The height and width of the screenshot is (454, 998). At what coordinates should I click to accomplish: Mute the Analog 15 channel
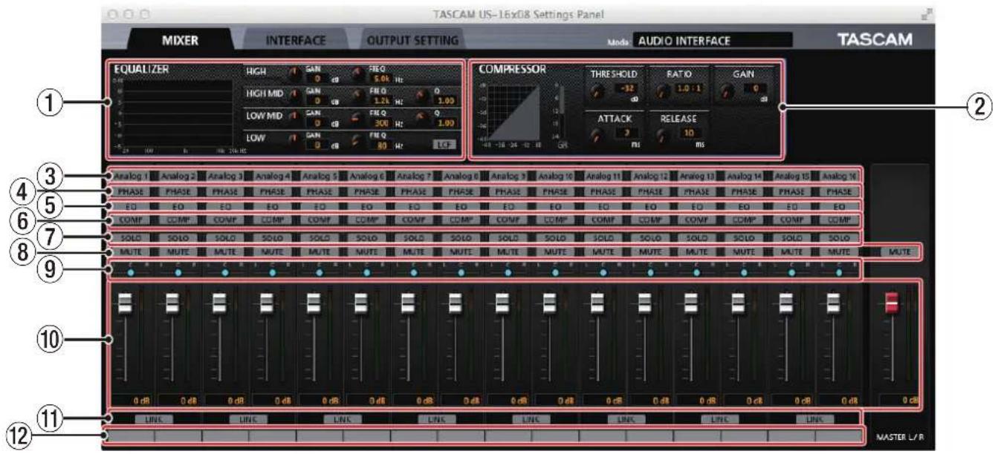click(792, 252)
